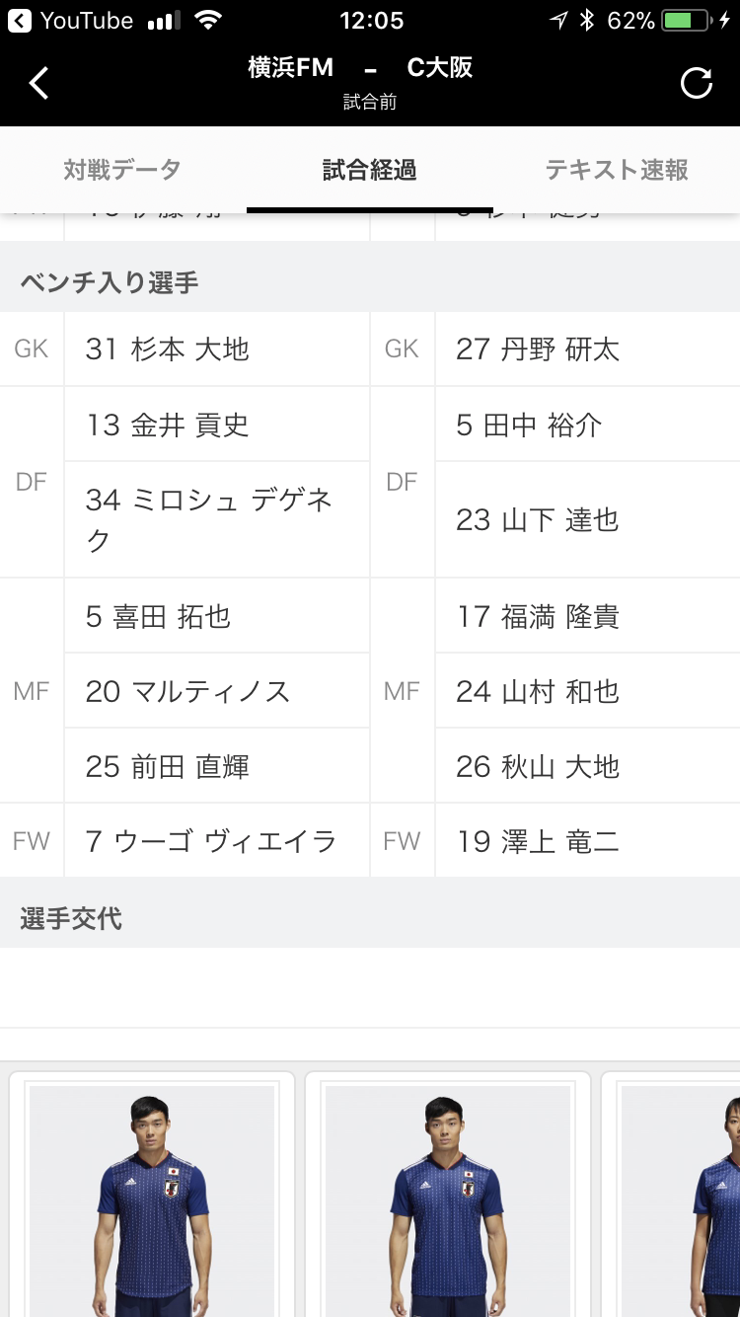Open the テキスト速報 tab

[x=617, y=170]
